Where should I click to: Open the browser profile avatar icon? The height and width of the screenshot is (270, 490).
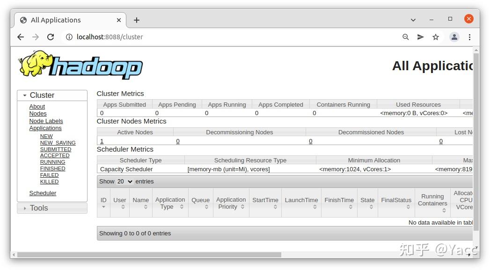(x=454, y=37)
